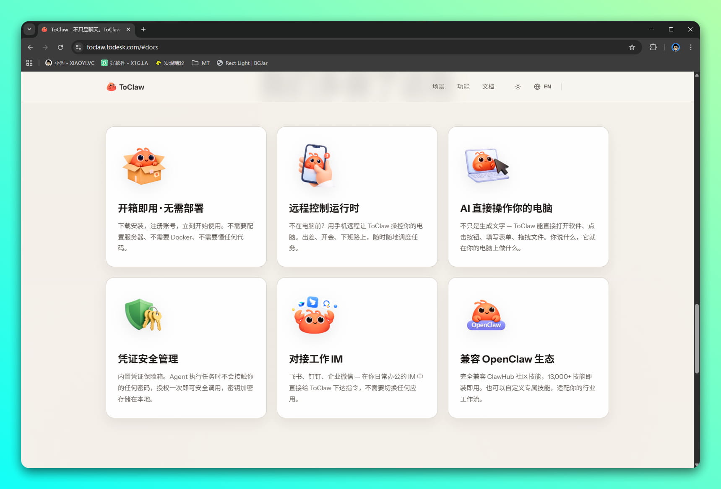Expand the tab search dropdown chevron
721x489 pixels.
pos(29,29)
